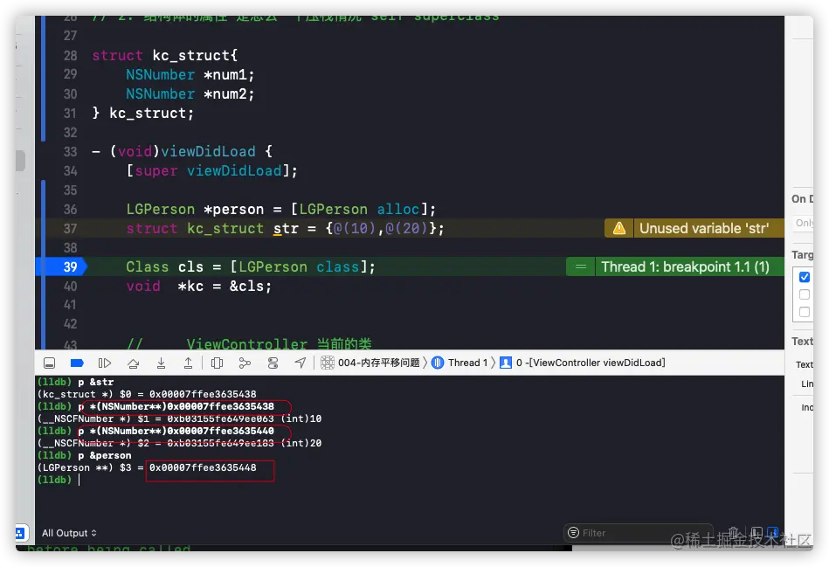The image size is (829, 567).
Task: Click the 'struct kc_struct{' declaration on line 28
Action: [164, 56]
